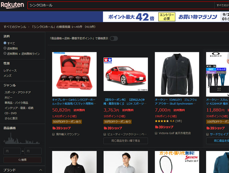Focus the minimum price 円 field
This screenshot has height=173, width=229.
tap(12, 151)
